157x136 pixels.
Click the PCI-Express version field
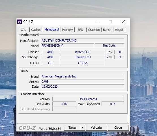pos(88,99)
